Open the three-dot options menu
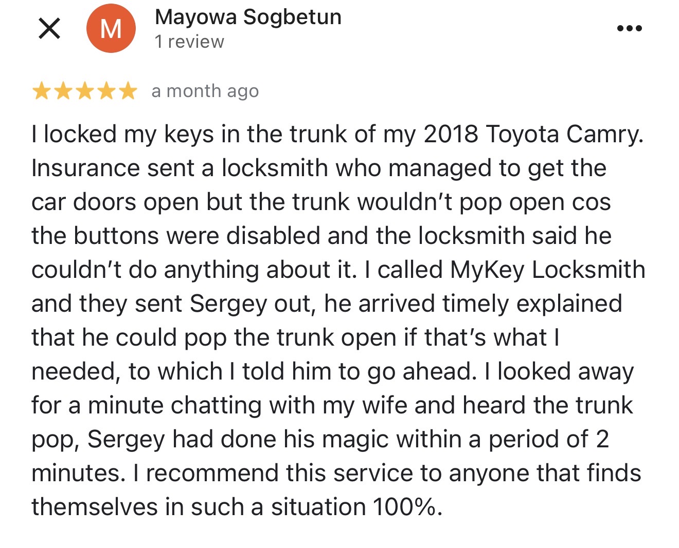Image resolution: width=679 pixels, height=548 pixels. click(x=630, y=28)
